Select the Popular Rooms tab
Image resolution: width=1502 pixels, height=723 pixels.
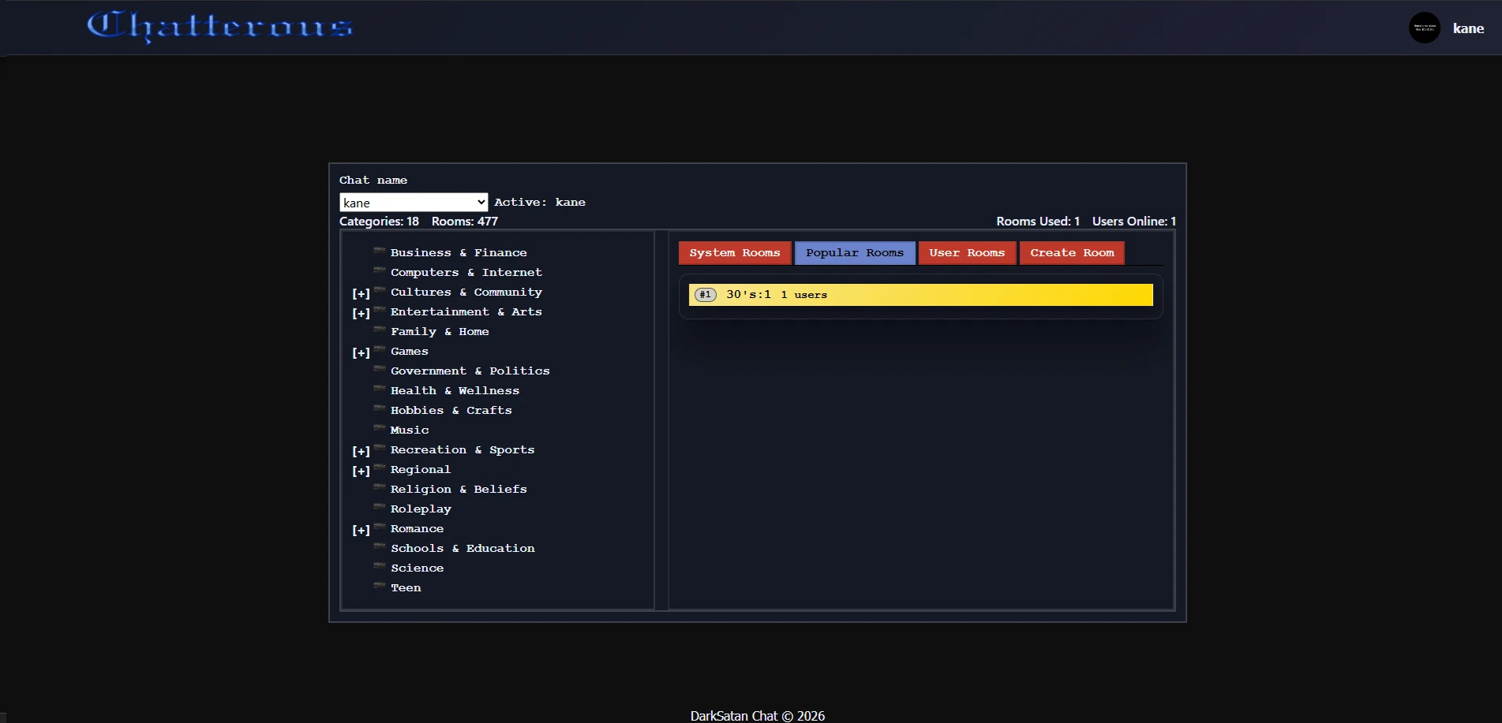click(854, 253)
